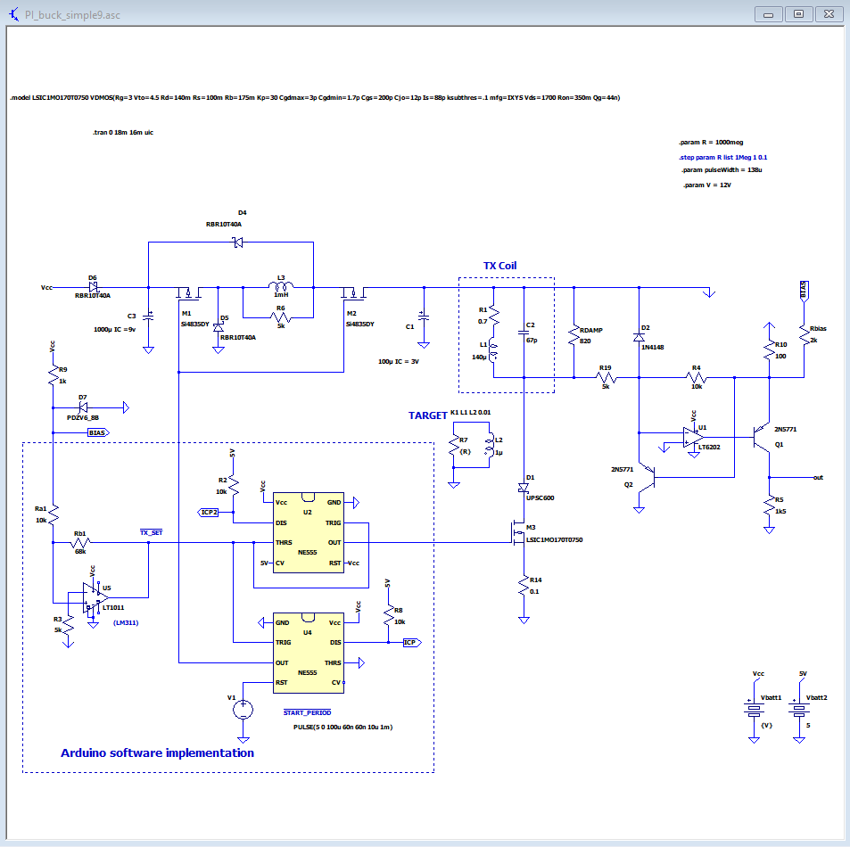Screen dimensions: 850x847
Task: Click the START_PERIOD label
Action: (308, 712)
